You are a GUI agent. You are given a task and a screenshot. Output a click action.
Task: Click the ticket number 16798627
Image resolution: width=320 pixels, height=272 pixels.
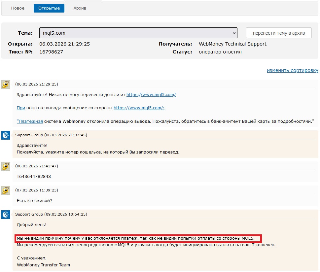coord(51,52)
